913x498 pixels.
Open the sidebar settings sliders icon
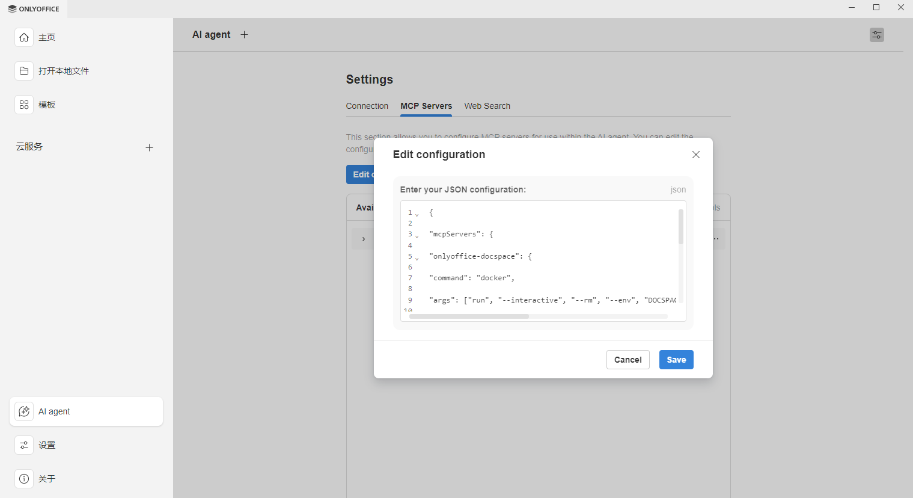pyautogui.click(x=24, y=445)
